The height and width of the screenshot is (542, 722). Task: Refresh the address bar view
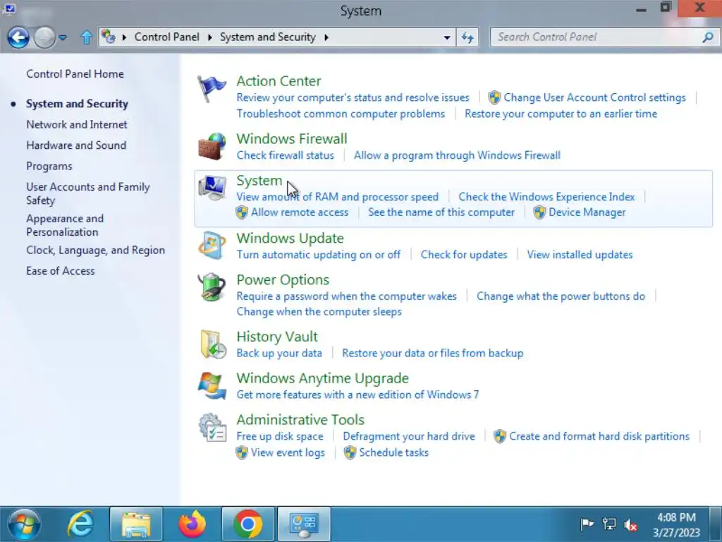(x=467, y=37)
